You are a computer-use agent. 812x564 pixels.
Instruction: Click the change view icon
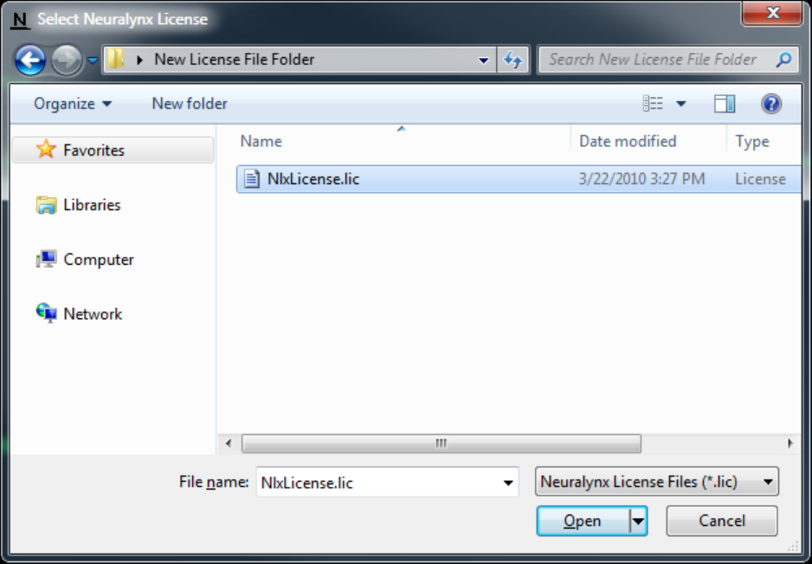pos(653,104)
